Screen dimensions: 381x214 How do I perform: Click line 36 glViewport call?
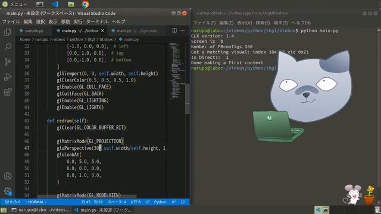point(107,73)
